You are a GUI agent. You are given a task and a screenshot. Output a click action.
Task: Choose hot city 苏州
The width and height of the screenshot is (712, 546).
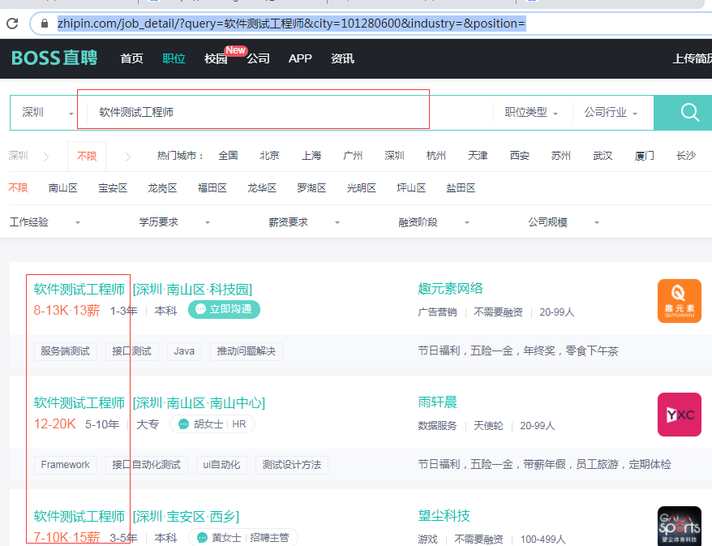click(561, 156)
